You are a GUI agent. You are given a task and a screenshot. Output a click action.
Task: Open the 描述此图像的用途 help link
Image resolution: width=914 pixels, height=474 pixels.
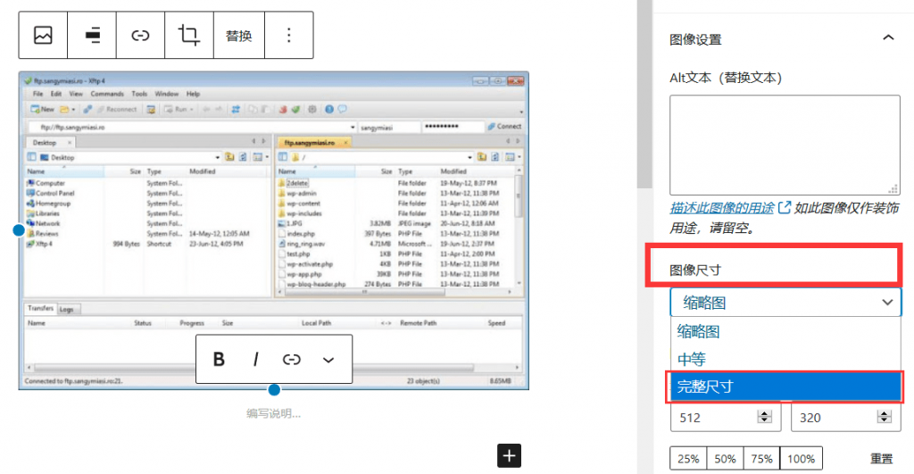722,207
